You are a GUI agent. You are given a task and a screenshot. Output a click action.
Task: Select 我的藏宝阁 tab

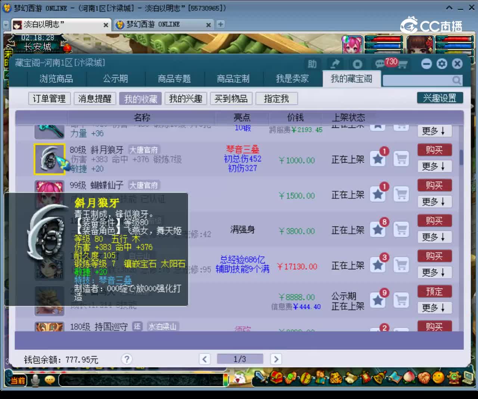coord(351,79)
